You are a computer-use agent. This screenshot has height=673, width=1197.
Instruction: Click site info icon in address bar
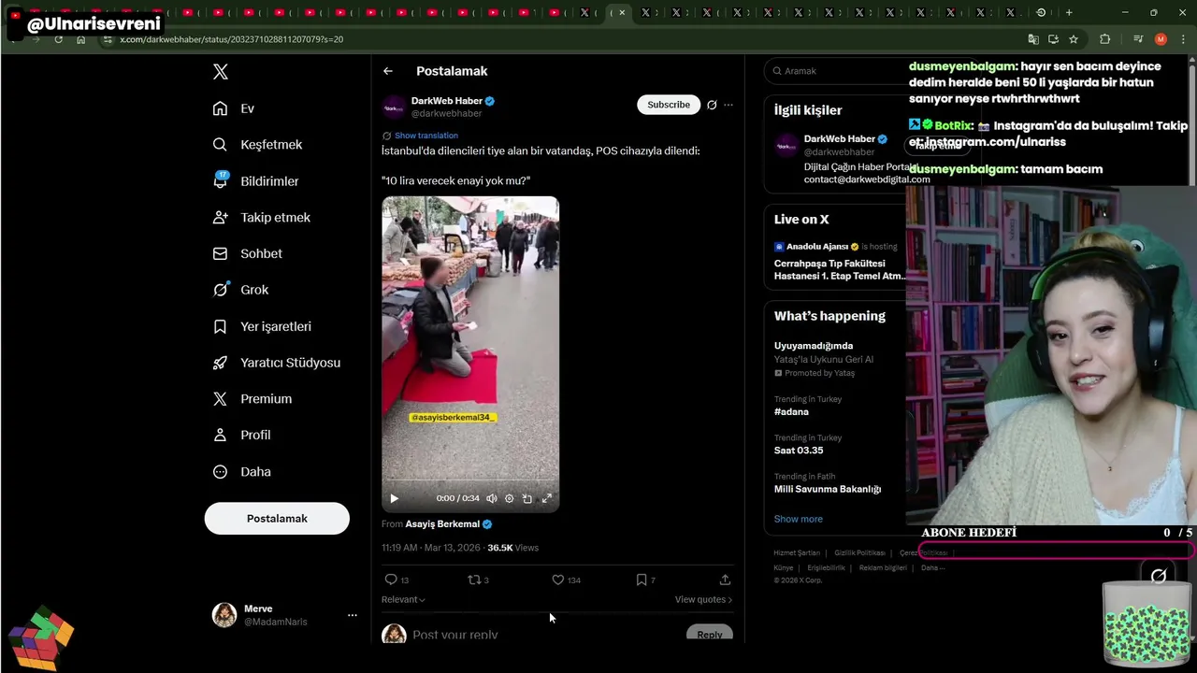click(x=108, y=39)
